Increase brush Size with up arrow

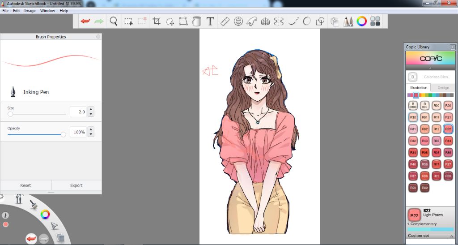pos(91,109)
